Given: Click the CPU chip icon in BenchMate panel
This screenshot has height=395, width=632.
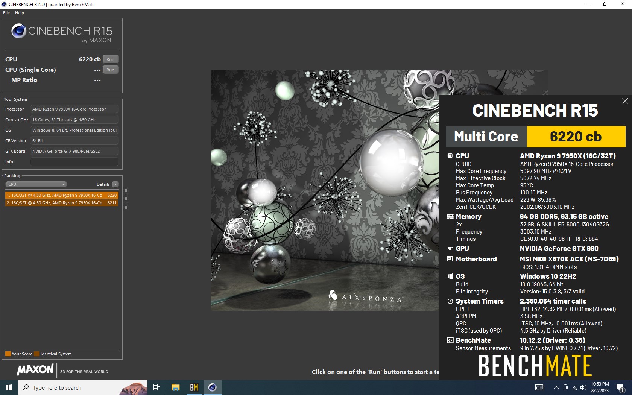Looking at the screenshot, I should tap(450, 156).
